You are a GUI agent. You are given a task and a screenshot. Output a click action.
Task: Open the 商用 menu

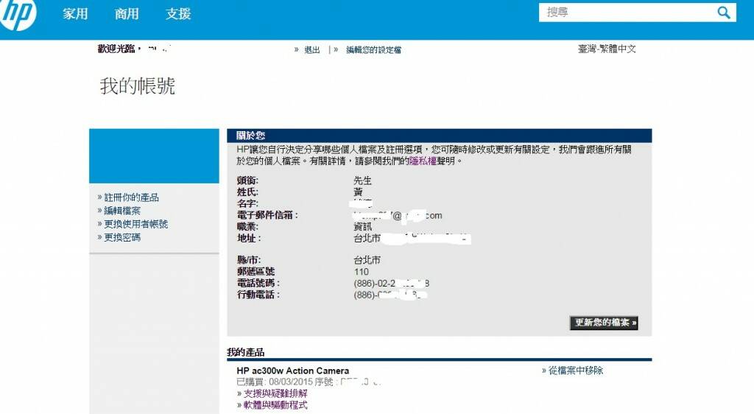point(127,13)
